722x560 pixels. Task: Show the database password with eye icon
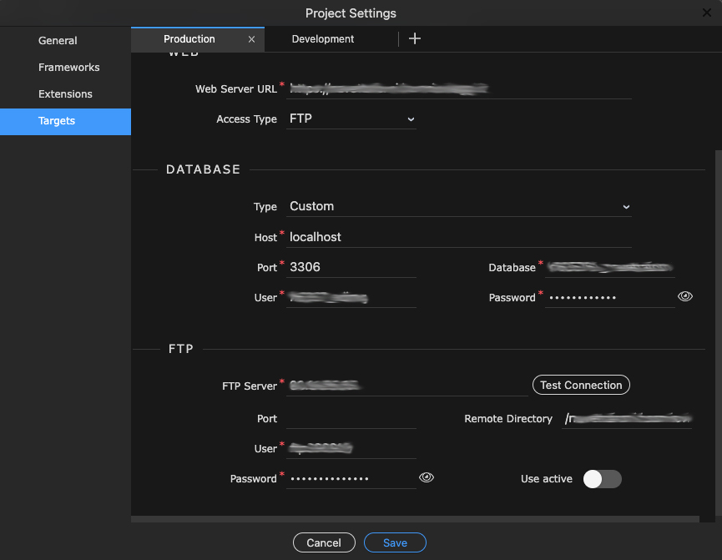click(684, 296)
